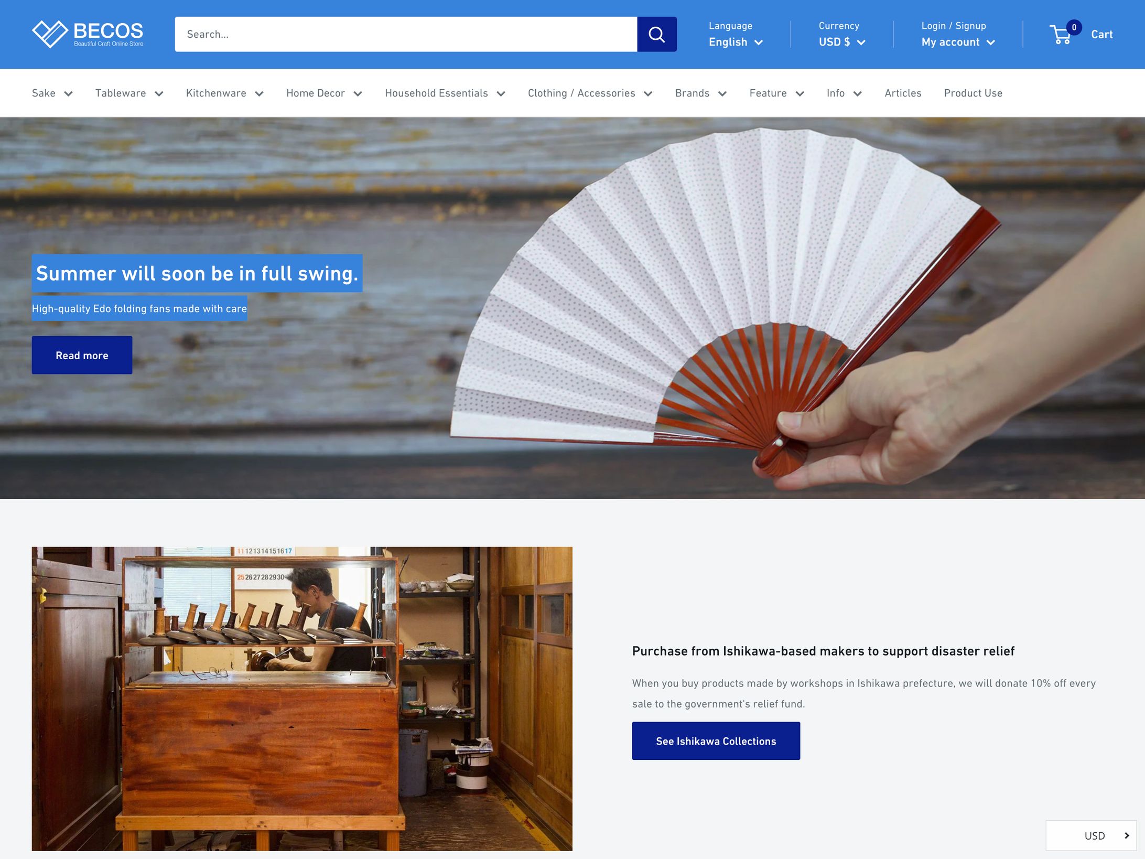Click See Ishikawa Collections button
The height and width of the screenshot is (859, 1145).
[x=716, y=740]
